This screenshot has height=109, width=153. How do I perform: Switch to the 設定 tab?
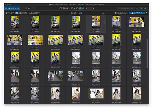tap(28, 8)
